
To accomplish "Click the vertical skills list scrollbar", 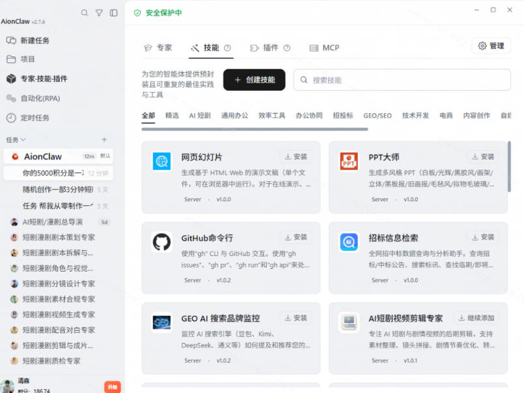I will point(509,166).
